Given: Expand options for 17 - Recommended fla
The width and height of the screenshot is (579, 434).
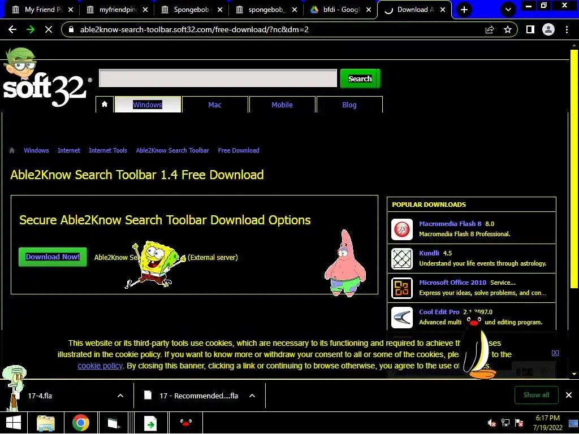Looking at the screenshot, I should pyautogui.click(x=252, y=396).
